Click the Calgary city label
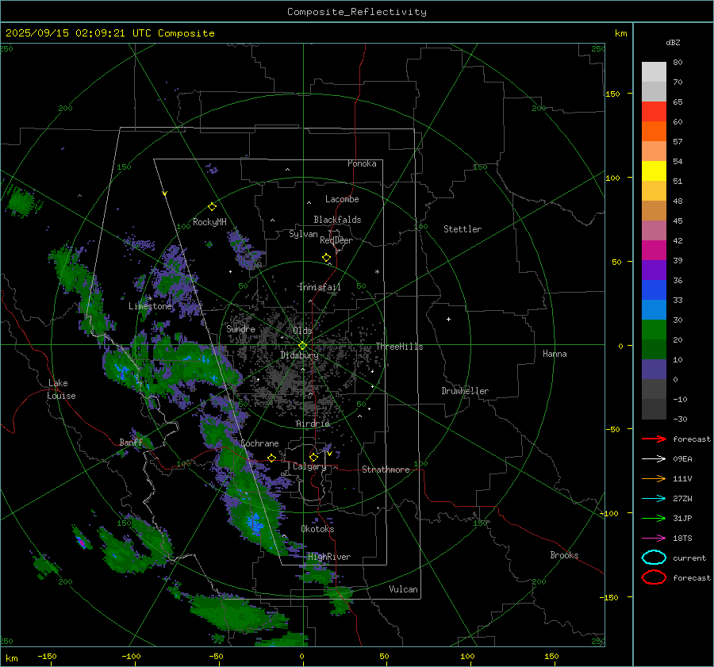 [x=309, y=466]
